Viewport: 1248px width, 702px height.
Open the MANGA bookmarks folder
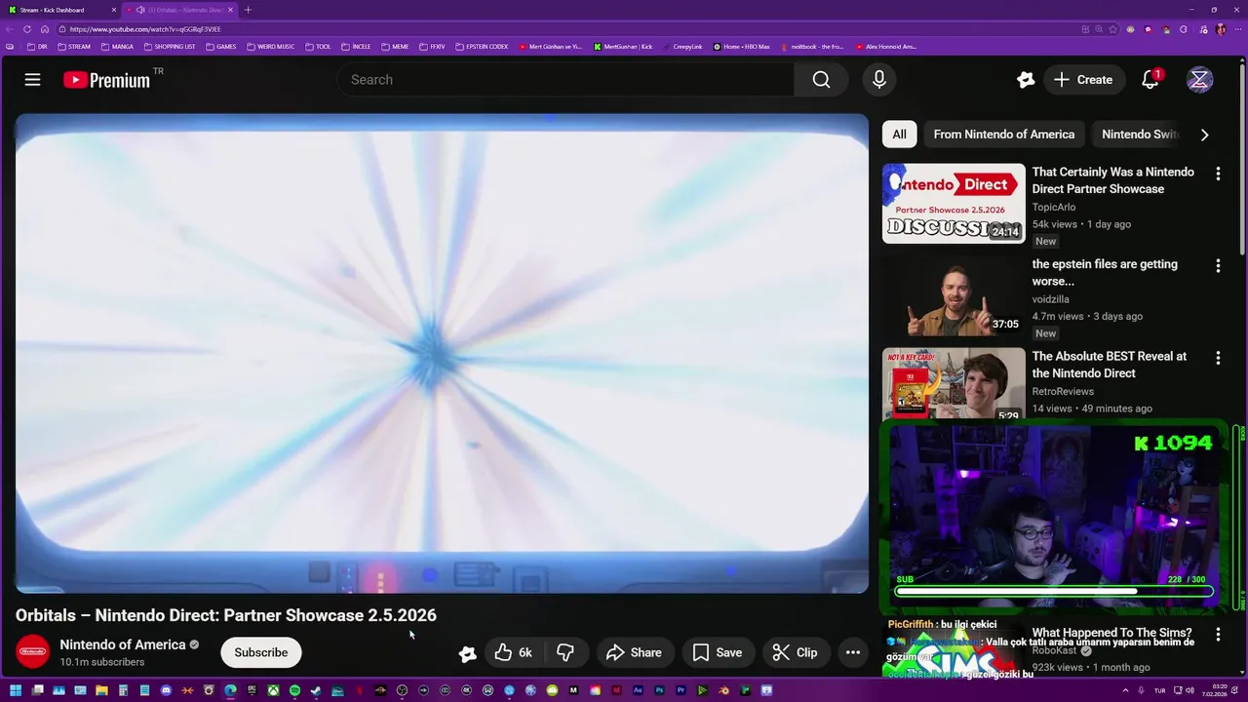pos(117,47)
